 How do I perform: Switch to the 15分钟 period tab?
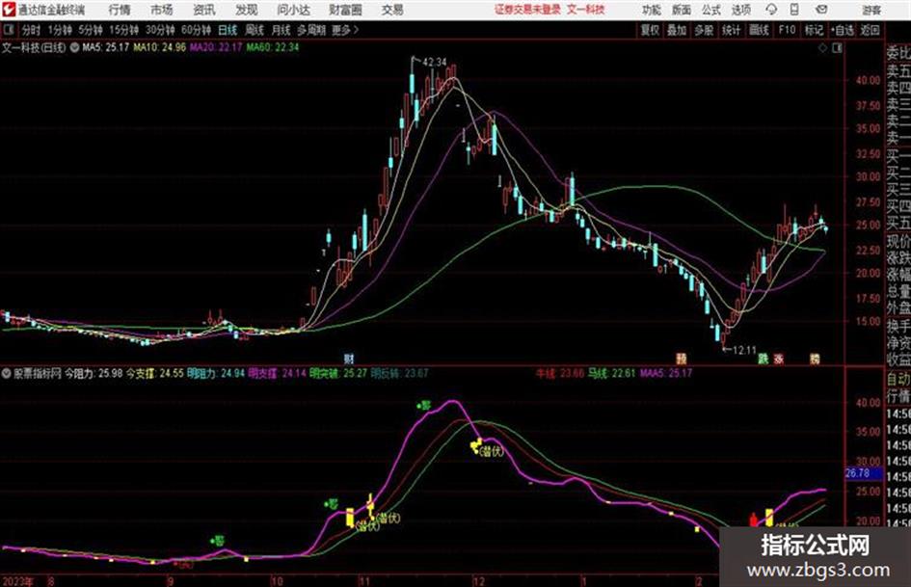(x=124, y=30)
